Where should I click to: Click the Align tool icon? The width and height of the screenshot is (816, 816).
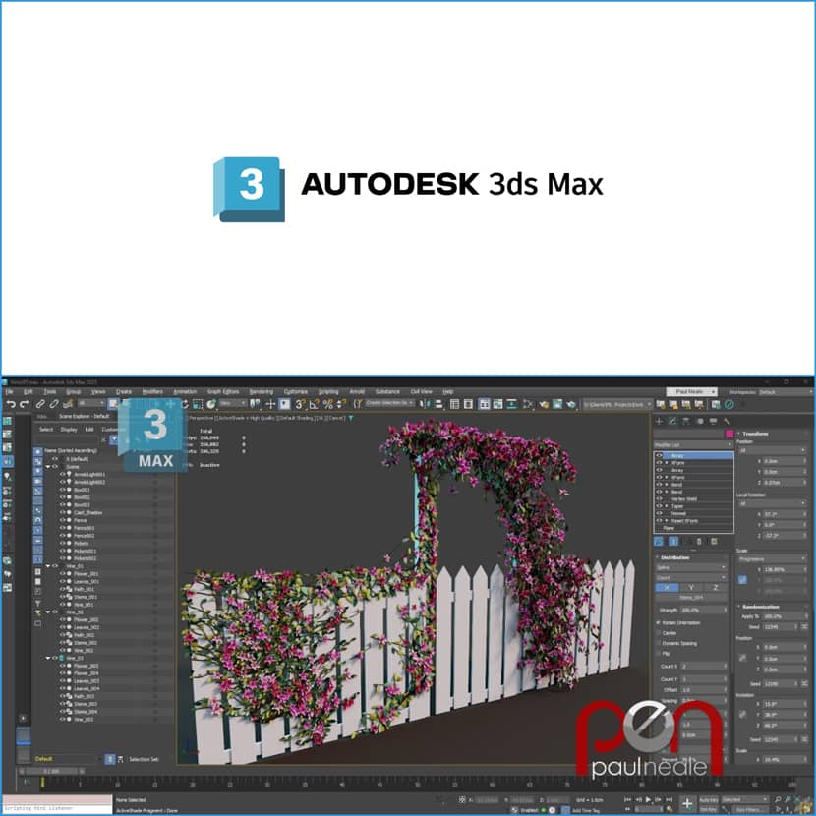(438, 404)
